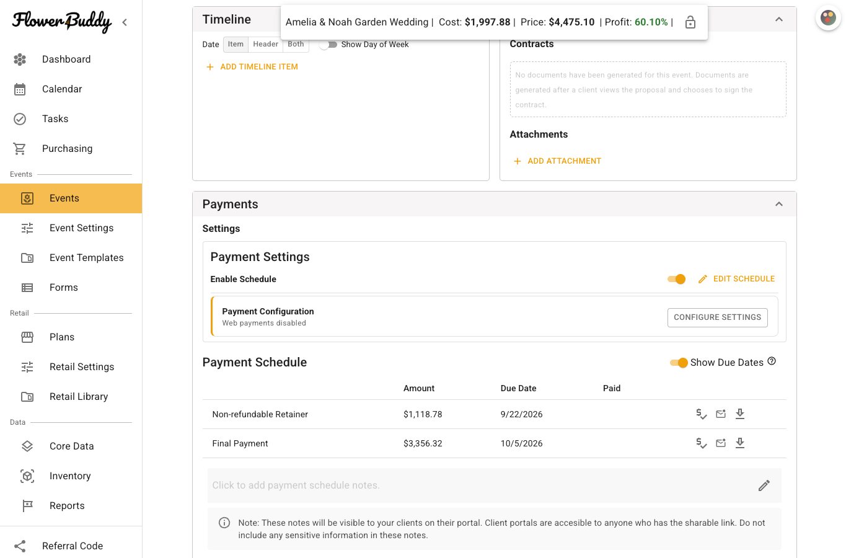Select Item date display option
846x558 pixels.
[236, 45]
